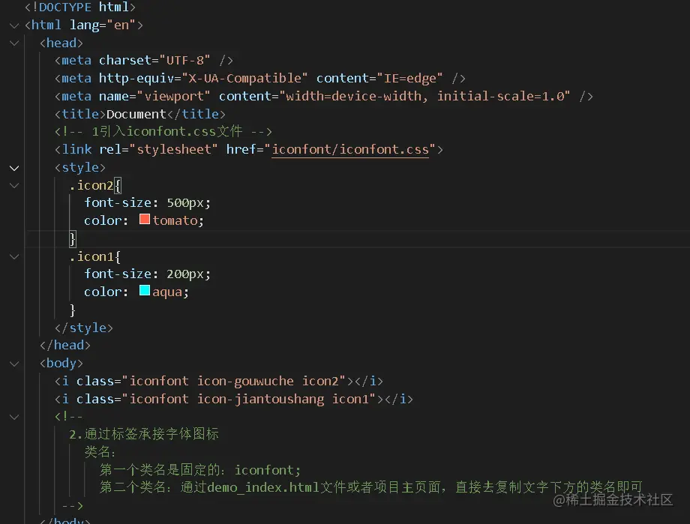Click the comment closing --> marker
Image resolution: width=690 pixels, height=524 pixels.
pos(73,505)
